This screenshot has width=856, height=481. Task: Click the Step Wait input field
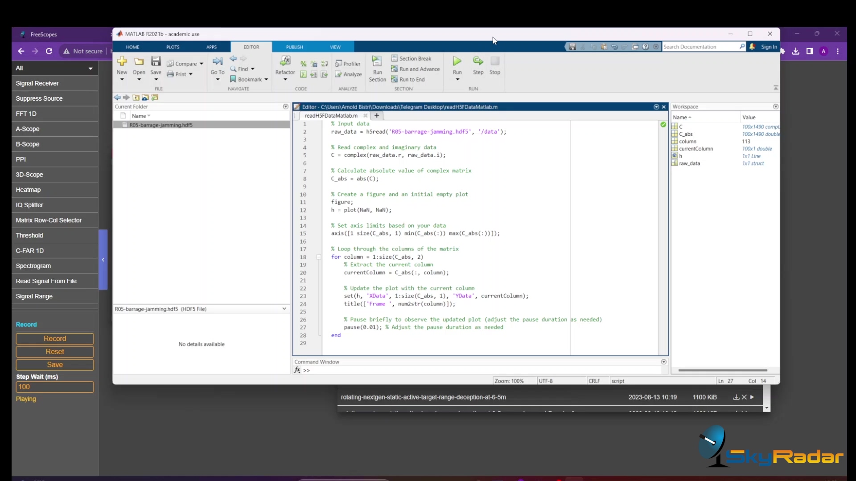tap(55, 387)
